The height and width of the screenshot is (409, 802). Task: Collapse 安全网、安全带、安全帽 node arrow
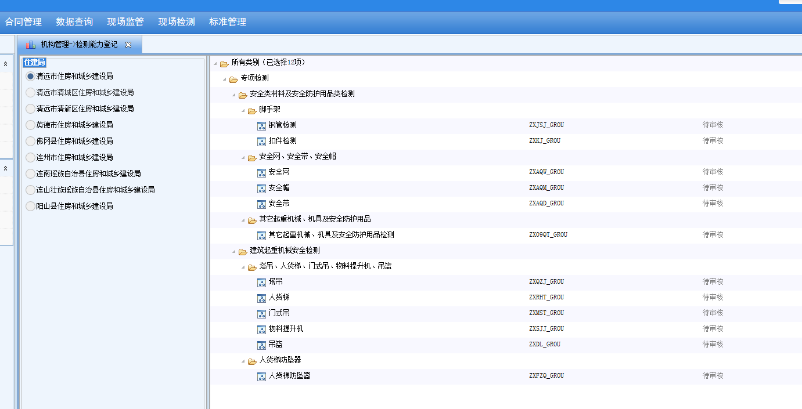[243, 157]
